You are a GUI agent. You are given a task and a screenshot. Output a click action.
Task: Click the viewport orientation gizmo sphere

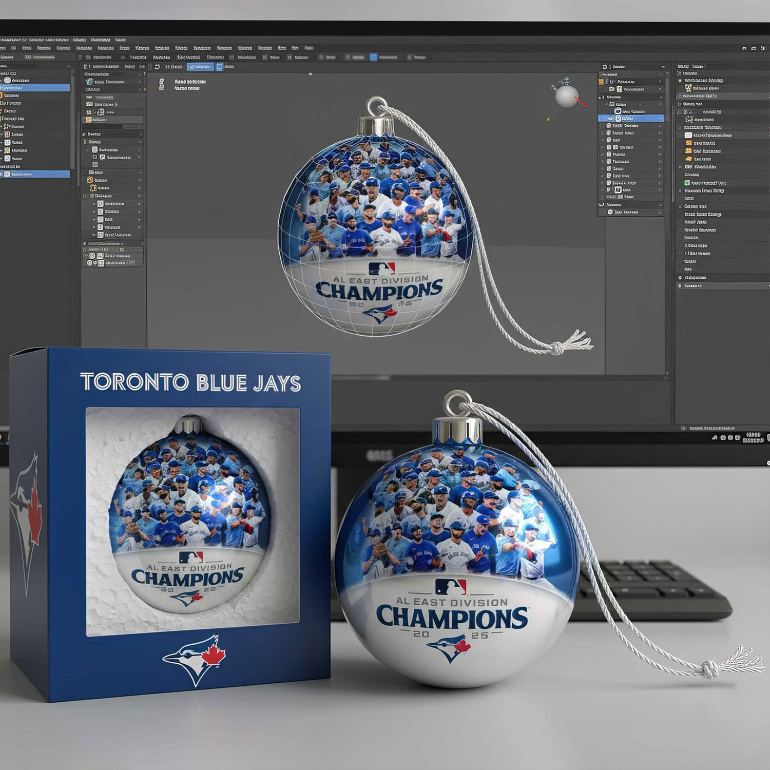tap(567, 97)
